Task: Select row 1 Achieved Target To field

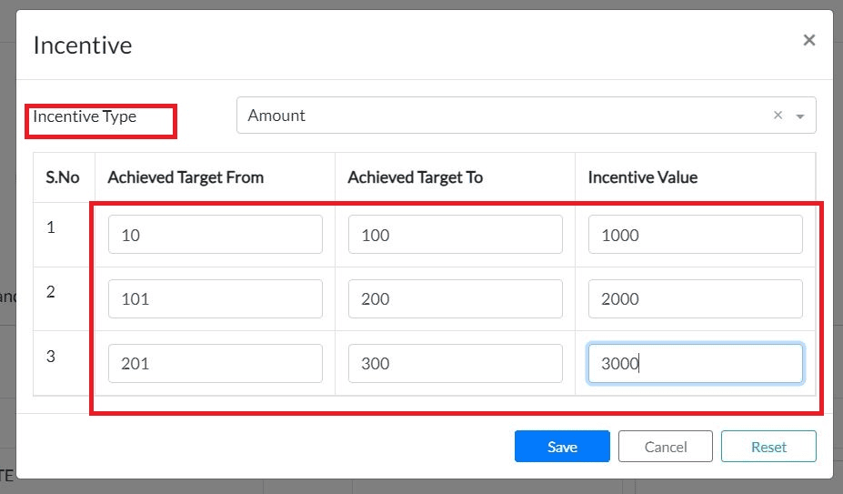Action: click(455, 235)
